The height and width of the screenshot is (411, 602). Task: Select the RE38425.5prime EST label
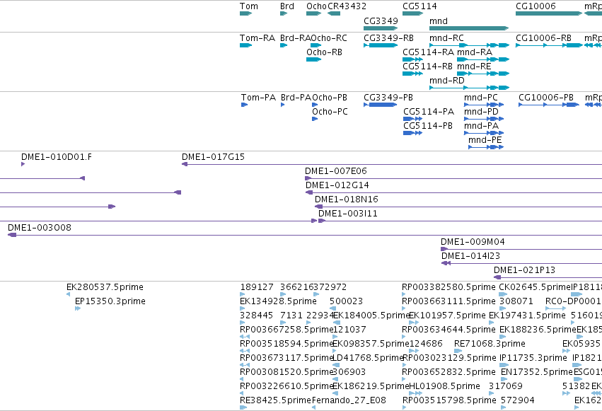pyautogui.click(x=275, y=401)
